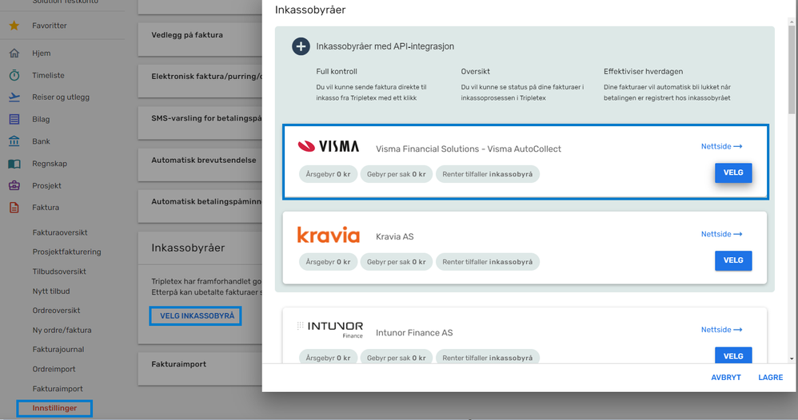Open Favoritter in the sidebar
This screenshot has height=420, width=798.
[50, 26]
